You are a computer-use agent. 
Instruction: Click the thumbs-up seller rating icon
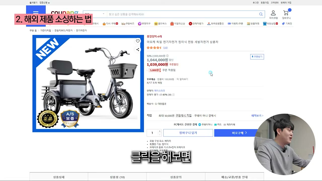point(161,95)
